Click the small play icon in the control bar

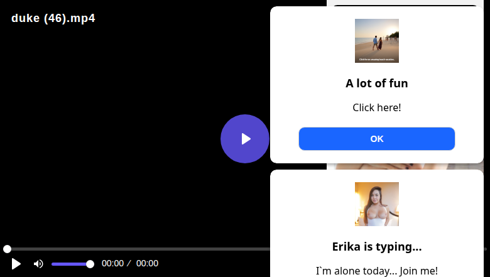(x=16, y=264)
